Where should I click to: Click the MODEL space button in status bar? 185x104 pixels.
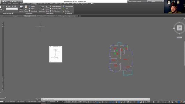[x=85, y=102]
